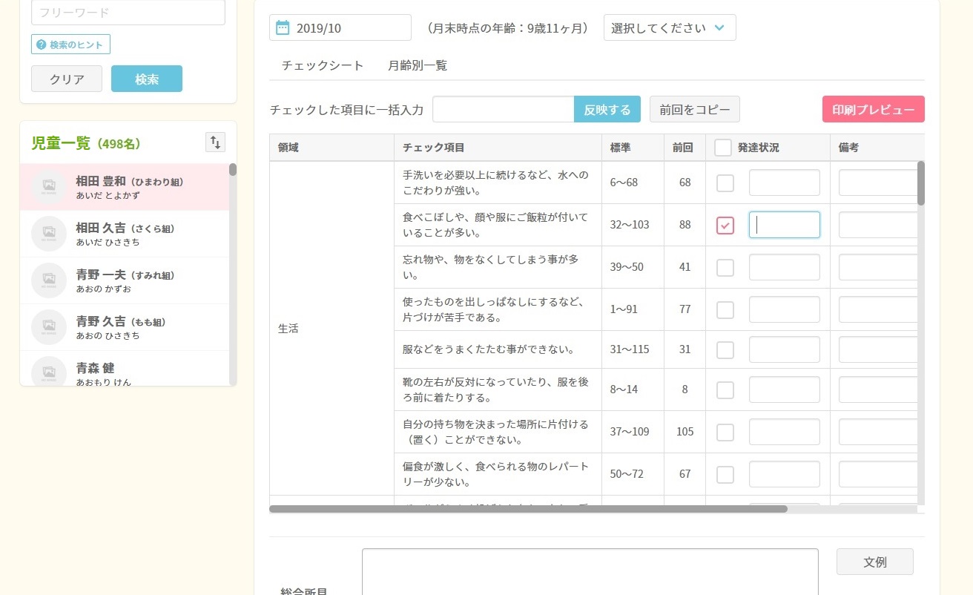Image resolution: width=973 pixels, height=595 pixels.
Task: Click the チェック項目 column header
Action: click(x=498, y=148)
